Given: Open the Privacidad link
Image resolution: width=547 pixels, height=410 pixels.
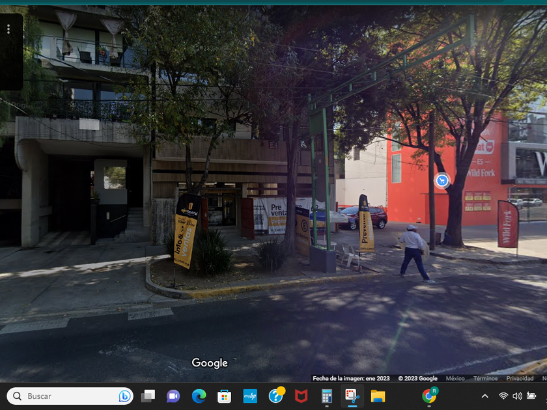Looking at the screenshot, I should coord(520,379).
